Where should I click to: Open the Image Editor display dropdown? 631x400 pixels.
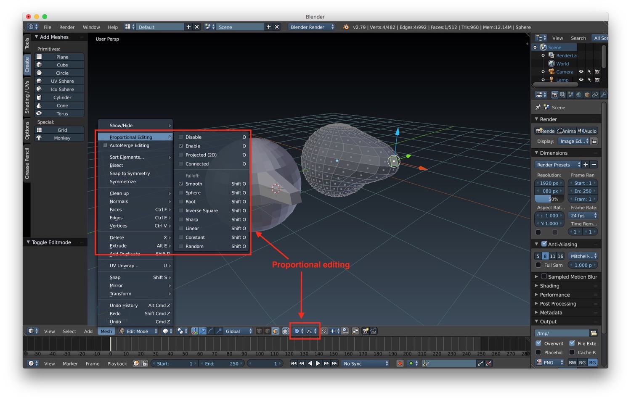pyautogui.click(x=573, y=141)
